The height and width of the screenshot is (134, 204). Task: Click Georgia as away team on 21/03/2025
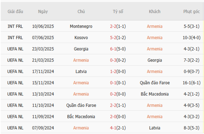154,60
